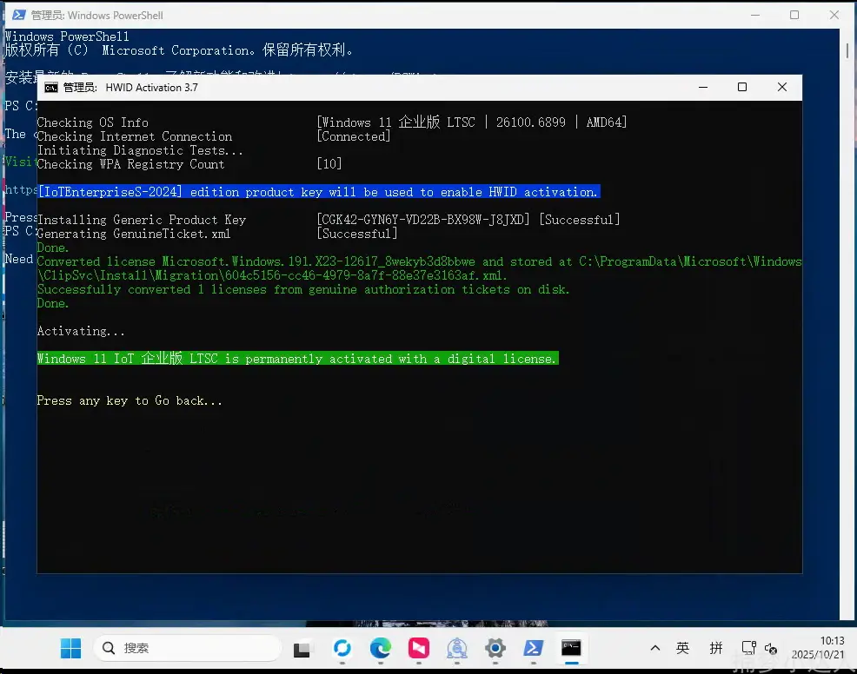
Task: Open the pink app on the taskbar
Action: pos(420,648)
